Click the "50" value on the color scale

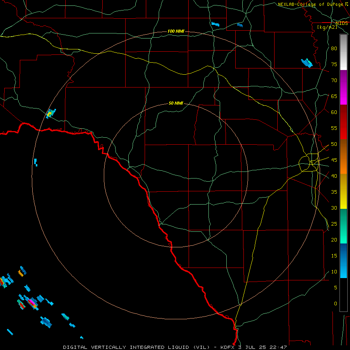(x=334, y=144)
